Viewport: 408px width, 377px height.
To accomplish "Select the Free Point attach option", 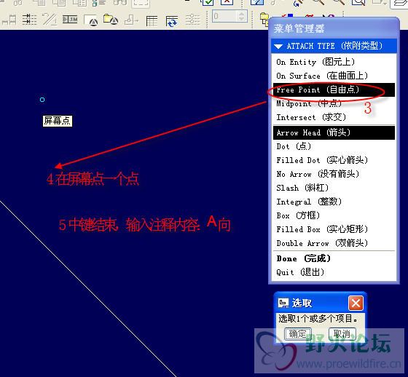I will 334,90.
